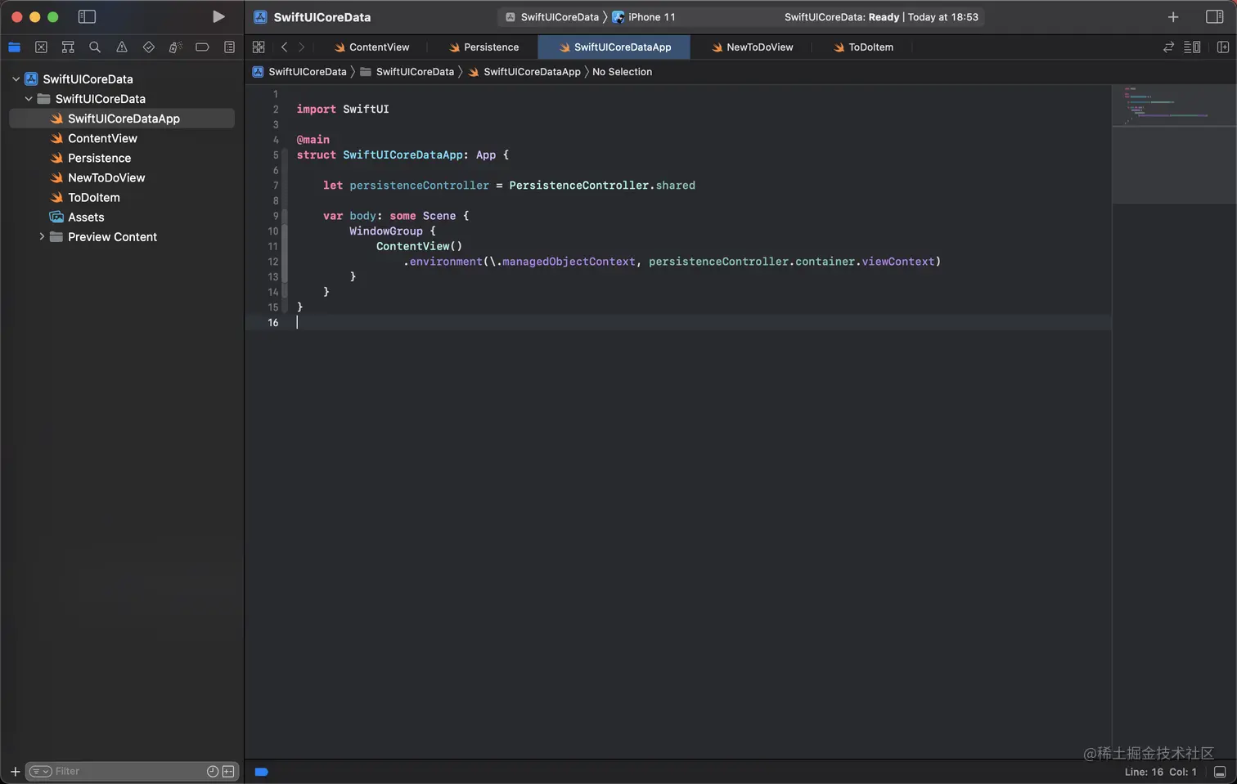
Task: Open the Issue navigator warning icon
Action: pyautogui.click(x=122, y=47)
